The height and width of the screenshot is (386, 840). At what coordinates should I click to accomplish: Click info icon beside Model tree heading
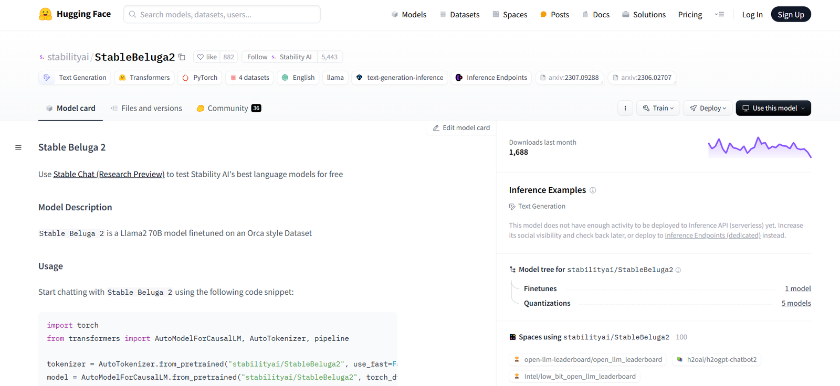coord(678,270)
